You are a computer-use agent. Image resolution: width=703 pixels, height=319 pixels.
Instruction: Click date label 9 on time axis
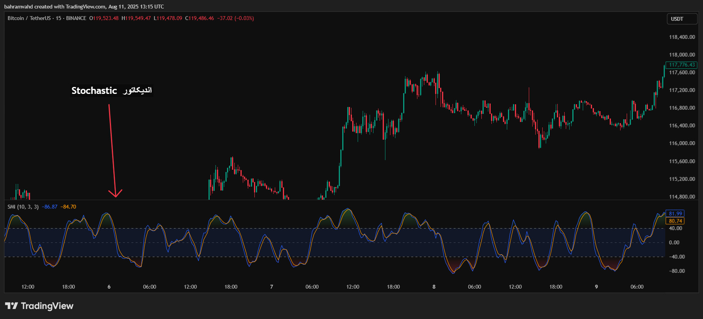(x=596, y=287)
